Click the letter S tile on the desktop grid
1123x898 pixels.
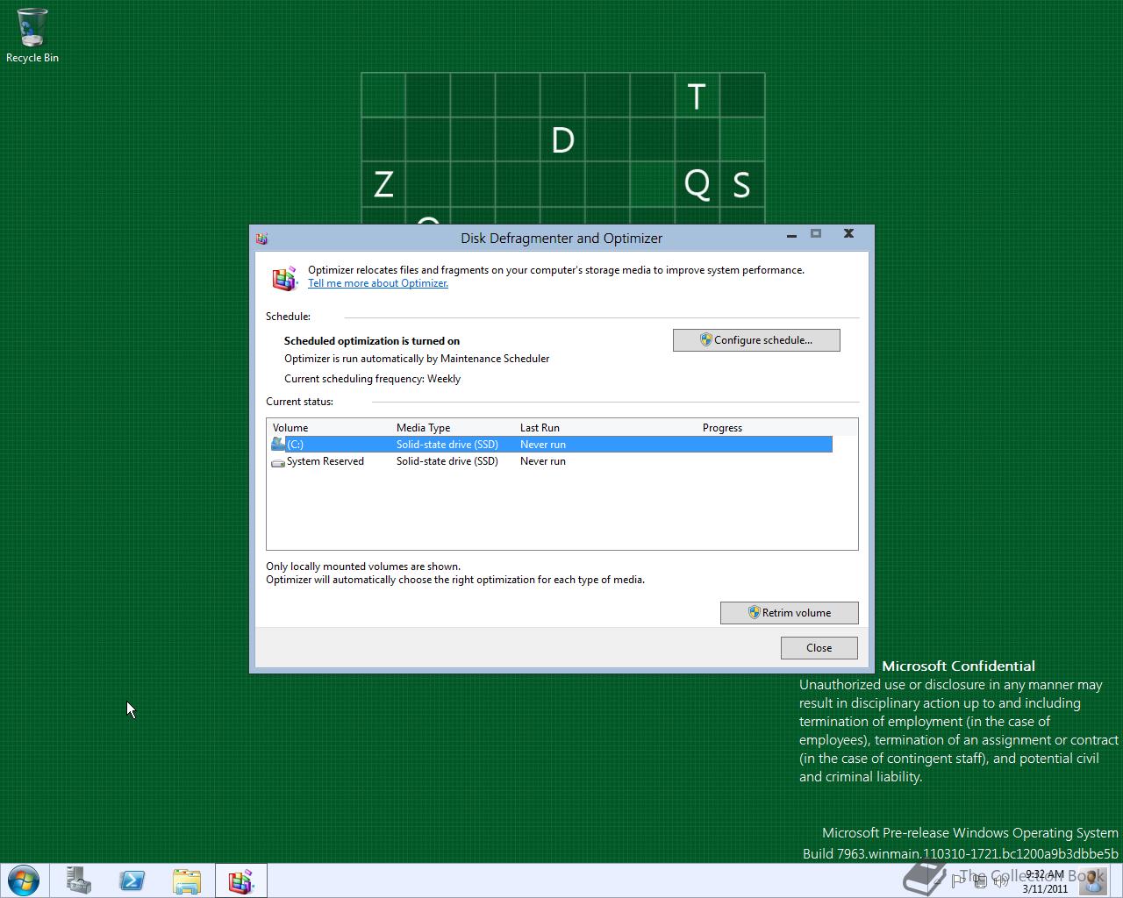741,185
